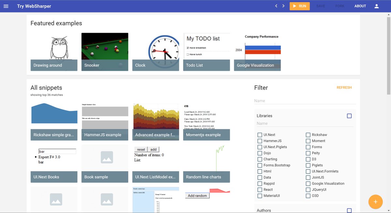Click the Try WebSharper title
Screen dimensions: 391x213
click(34, 6)
